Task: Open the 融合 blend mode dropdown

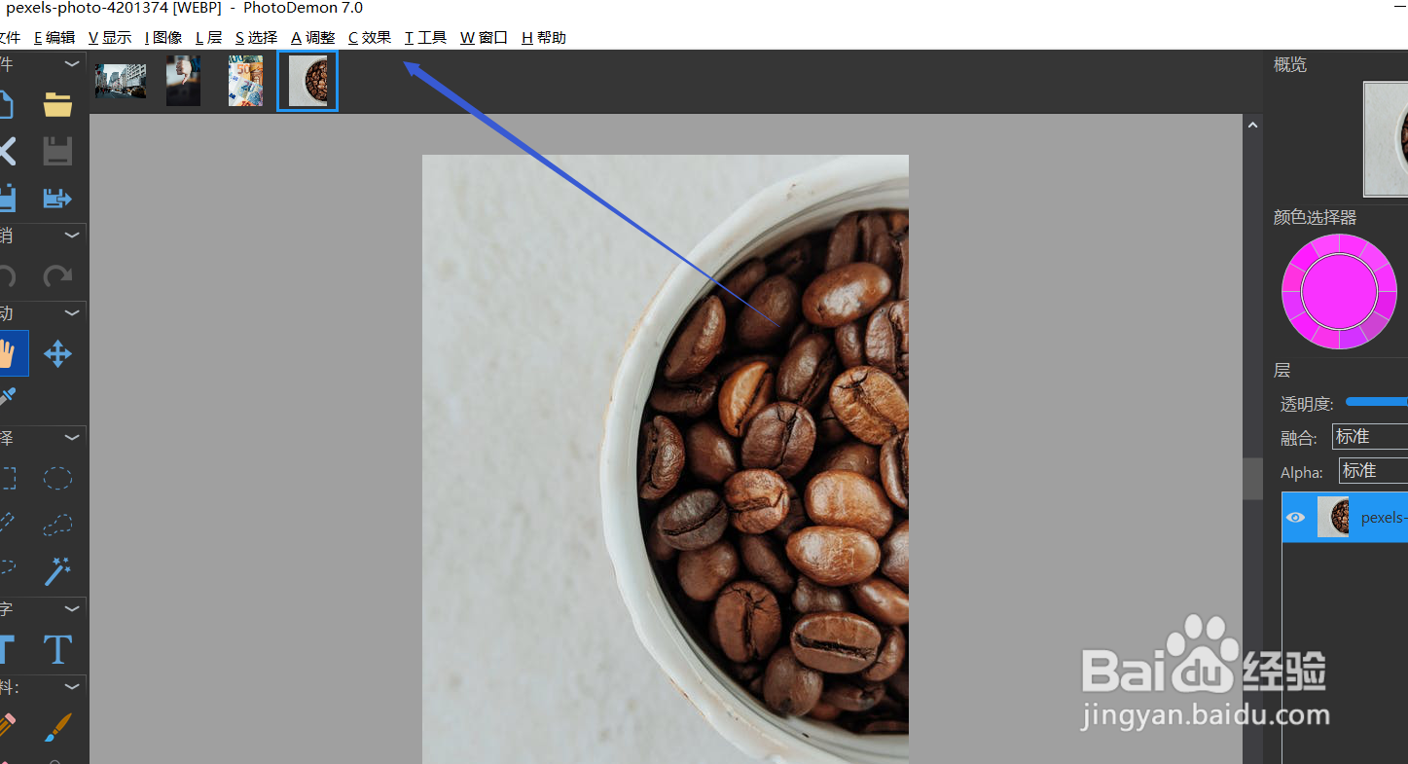Action: 1370,437
